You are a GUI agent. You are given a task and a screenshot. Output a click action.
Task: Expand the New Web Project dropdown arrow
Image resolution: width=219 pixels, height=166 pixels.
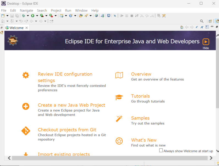pos(66,16)
